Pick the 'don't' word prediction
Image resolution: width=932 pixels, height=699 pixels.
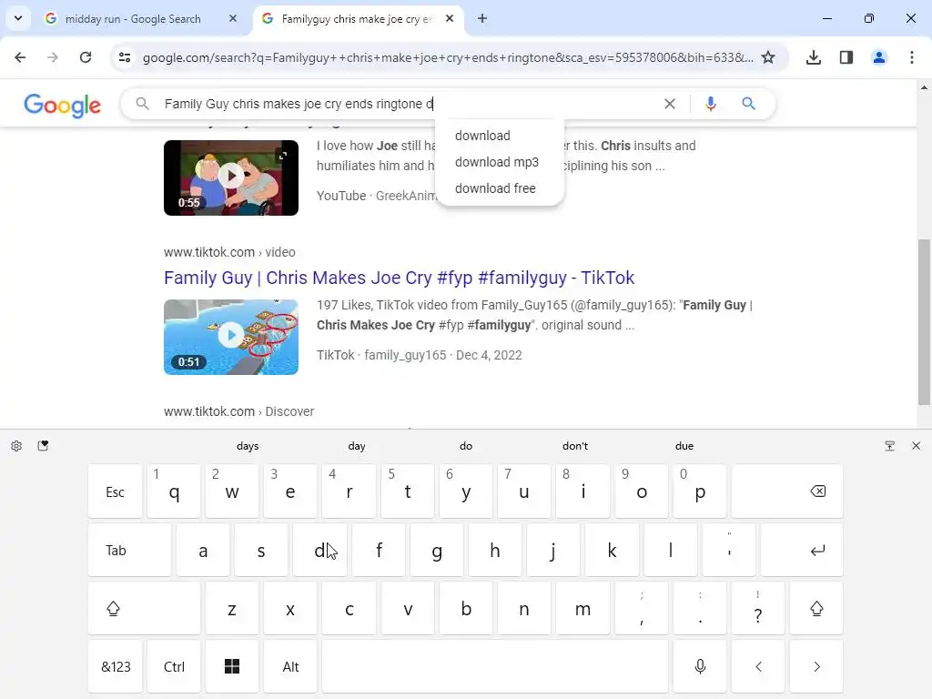pyautogui.click(x=575, y=446)
